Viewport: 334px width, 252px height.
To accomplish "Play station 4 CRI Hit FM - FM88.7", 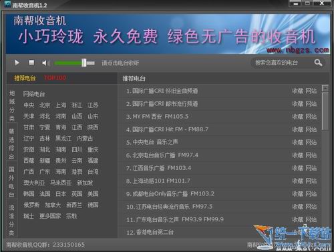I will (x=167, y=129).
